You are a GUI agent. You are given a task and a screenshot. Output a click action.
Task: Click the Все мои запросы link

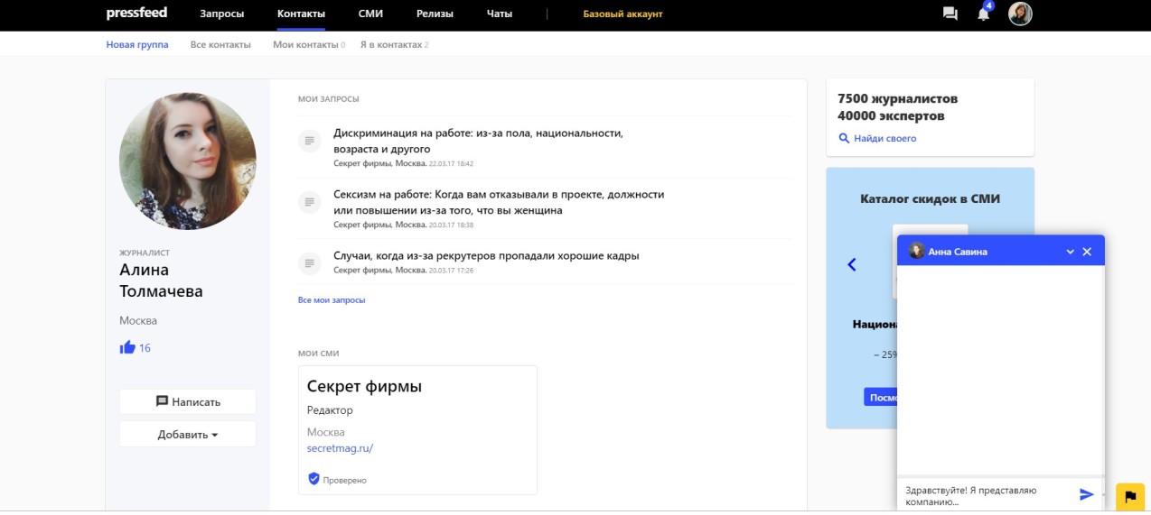(332, 299)
